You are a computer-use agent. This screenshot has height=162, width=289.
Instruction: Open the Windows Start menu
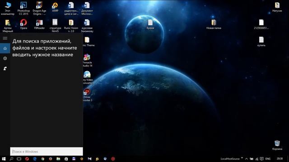click(4, 159)
